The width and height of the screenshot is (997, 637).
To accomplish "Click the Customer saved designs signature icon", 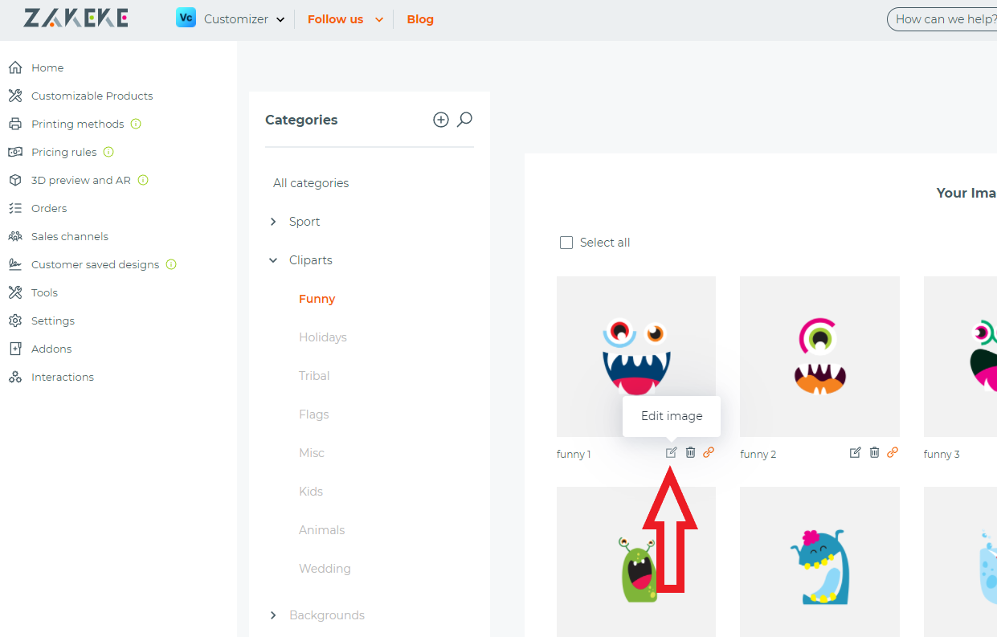I will [x=14, y=264].
